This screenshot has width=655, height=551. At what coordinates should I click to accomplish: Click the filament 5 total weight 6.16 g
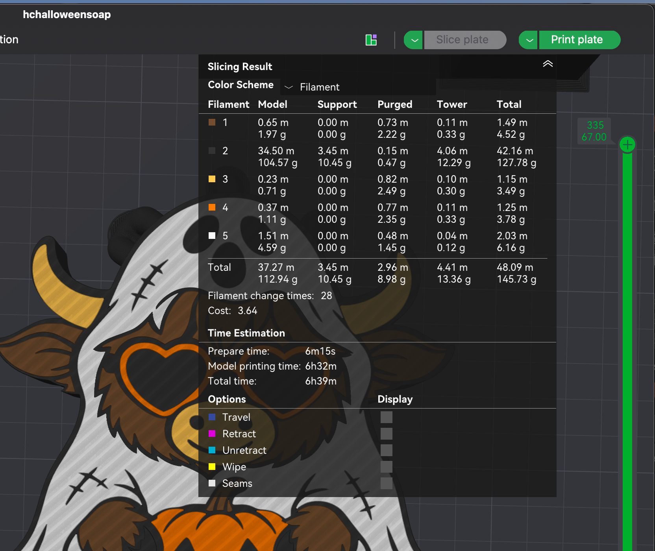511,248
